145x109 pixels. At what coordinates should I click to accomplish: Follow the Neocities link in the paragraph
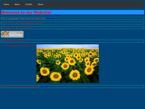[x=51, y=19]
